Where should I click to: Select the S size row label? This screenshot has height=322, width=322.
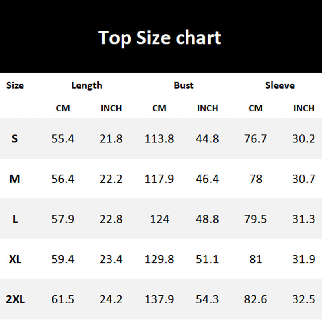[x=15, y=139]
